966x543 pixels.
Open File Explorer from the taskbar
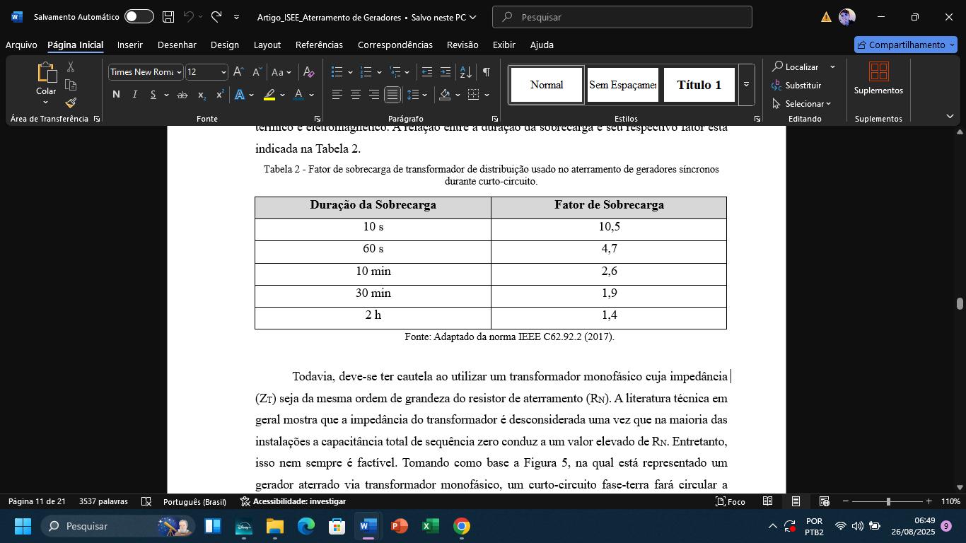[275, 526]
